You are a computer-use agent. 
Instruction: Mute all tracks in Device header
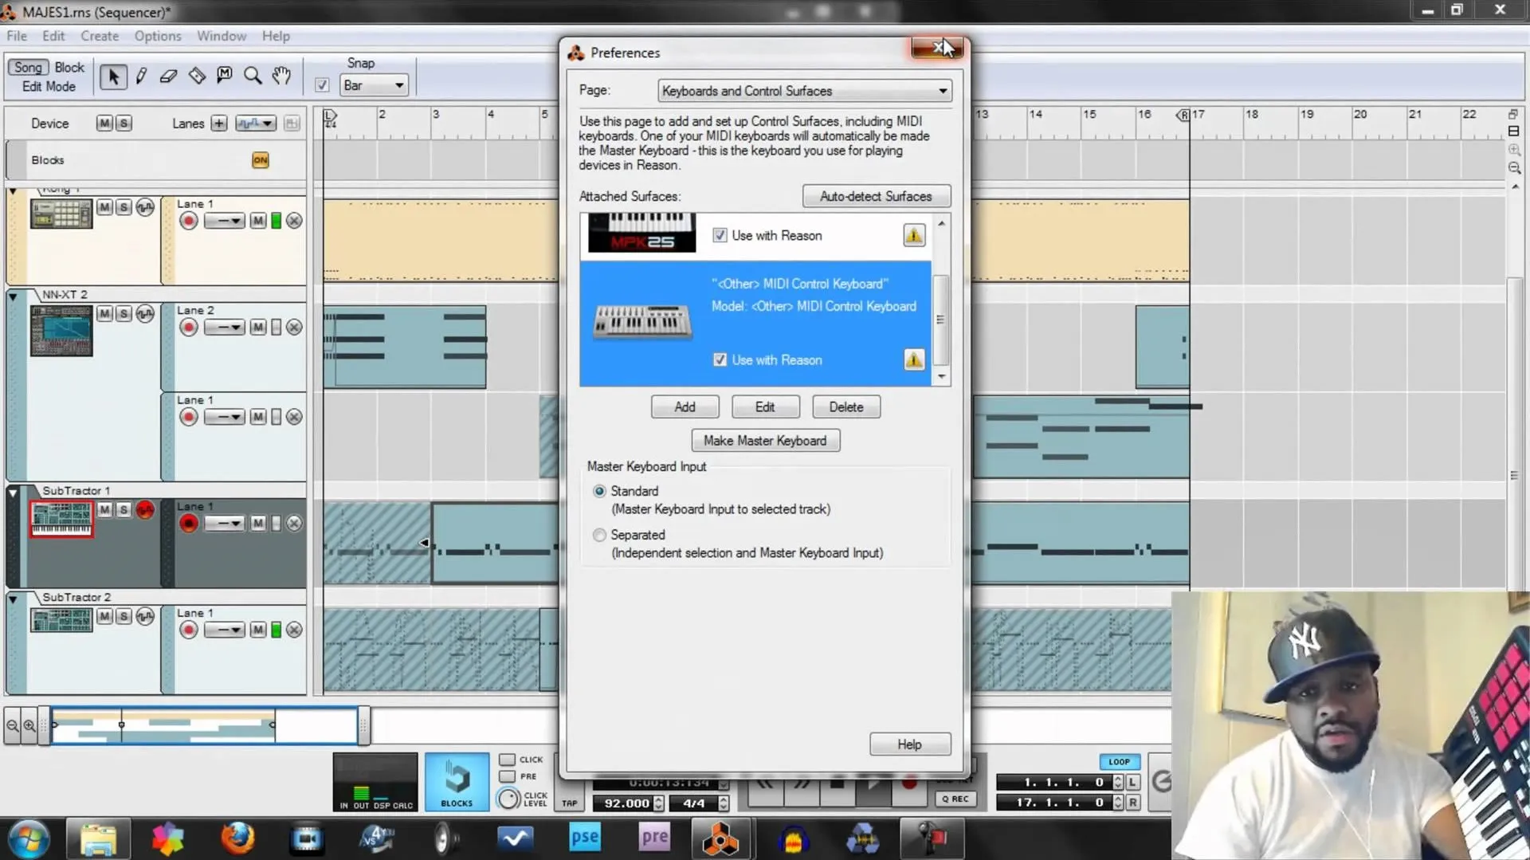click(104, 123)
